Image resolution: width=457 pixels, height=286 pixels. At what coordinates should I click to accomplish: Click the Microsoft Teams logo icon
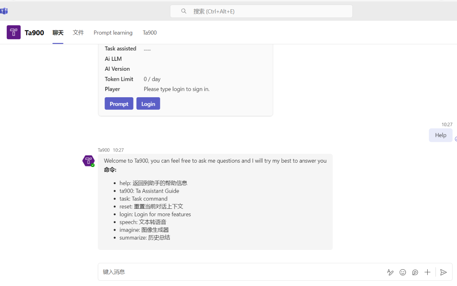4,11
